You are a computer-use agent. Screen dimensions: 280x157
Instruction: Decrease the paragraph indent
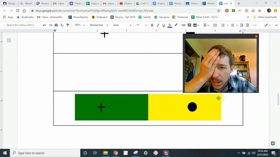click(241, 25)
